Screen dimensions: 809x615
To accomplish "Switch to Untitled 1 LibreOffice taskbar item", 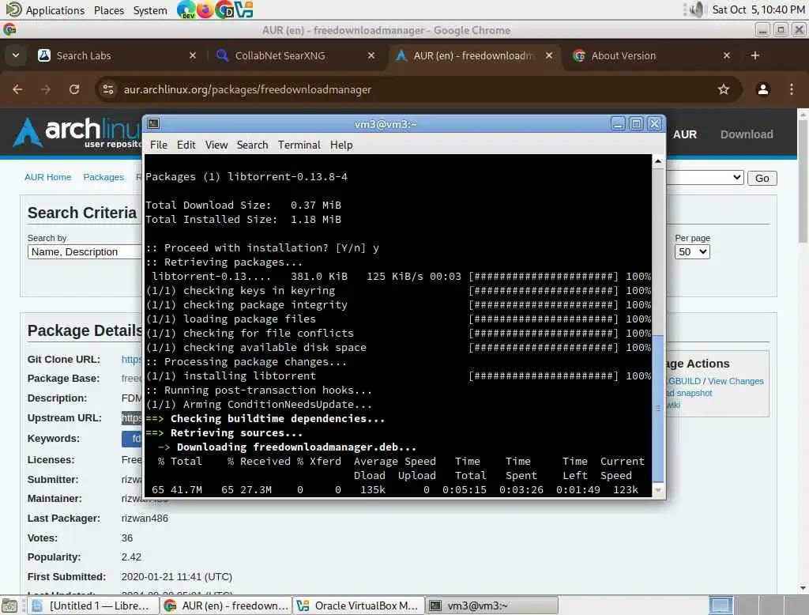I will [92, 606].
